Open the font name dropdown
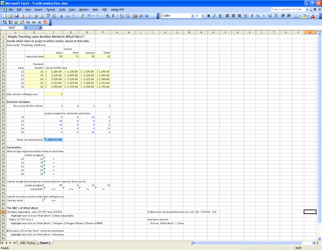 192,16
